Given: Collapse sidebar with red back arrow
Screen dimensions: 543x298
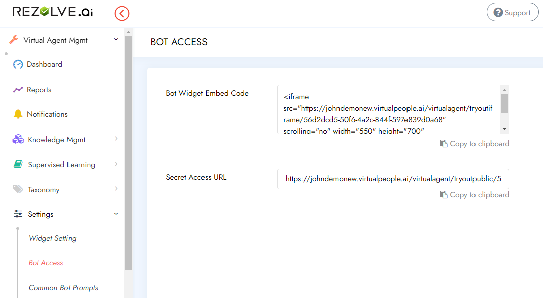Looking at the screenshot, I should pyautogui.click(x=122, y=14).
